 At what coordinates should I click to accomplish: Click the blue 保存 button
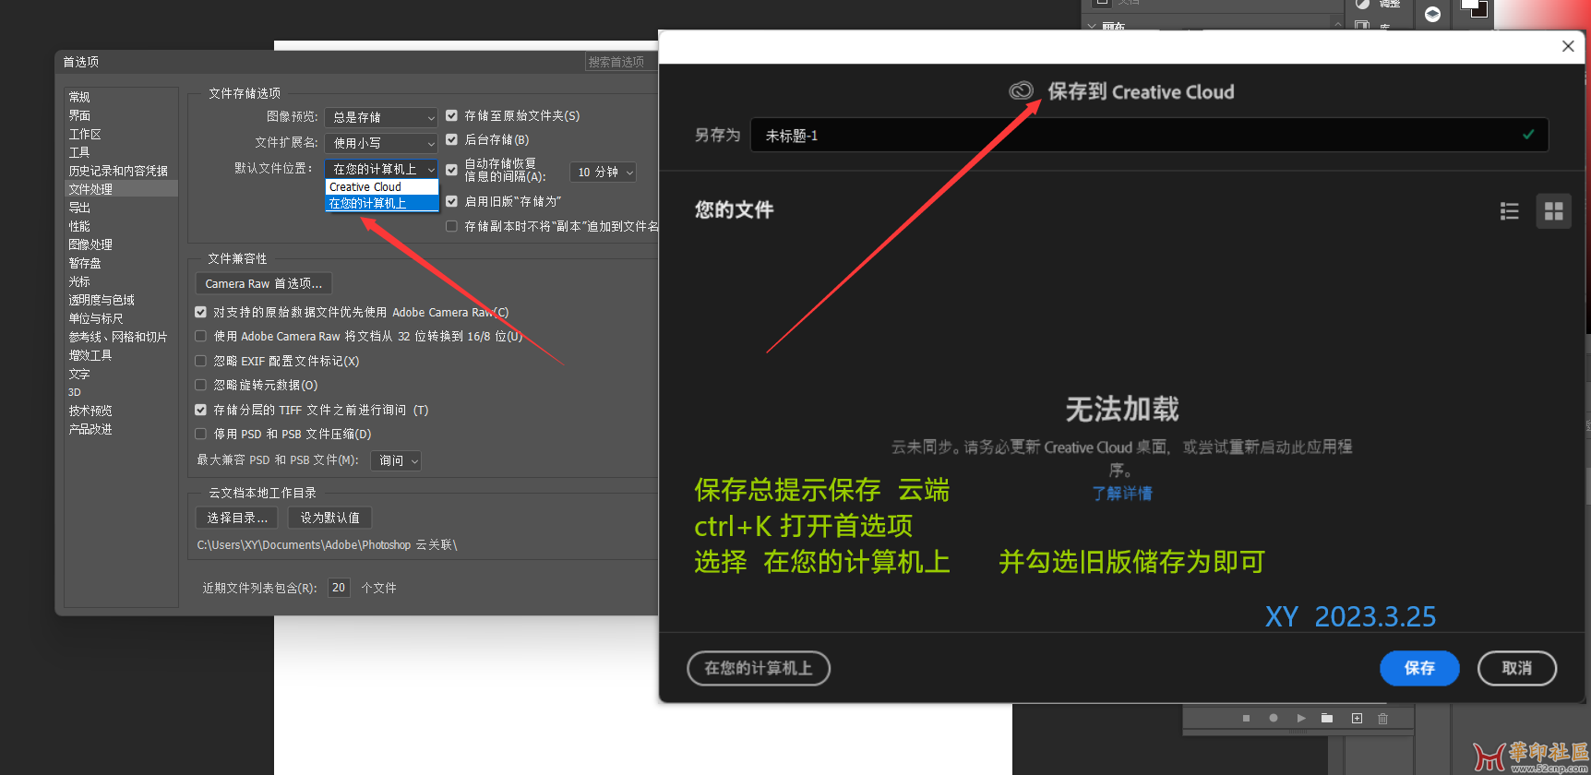coord(1419,668)
